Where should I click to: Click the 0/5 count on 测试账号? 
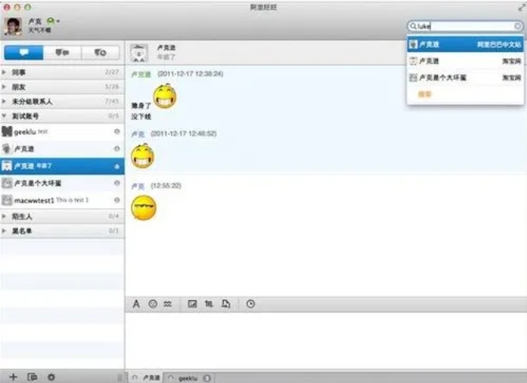pos(113,116)
